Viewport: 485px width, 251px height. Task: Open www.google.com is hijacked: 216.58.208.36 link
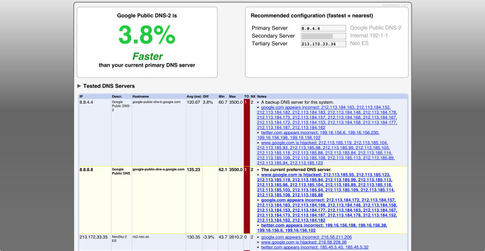pos(304,242)
